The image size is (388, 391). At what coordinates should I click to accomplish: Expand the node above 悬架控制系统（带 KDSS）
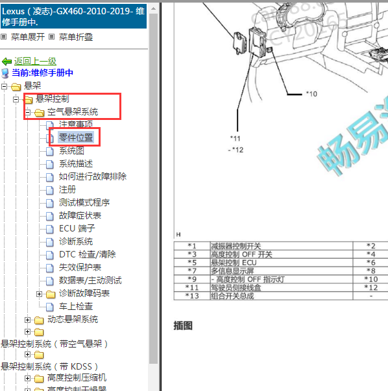click(x=27, y=354)
